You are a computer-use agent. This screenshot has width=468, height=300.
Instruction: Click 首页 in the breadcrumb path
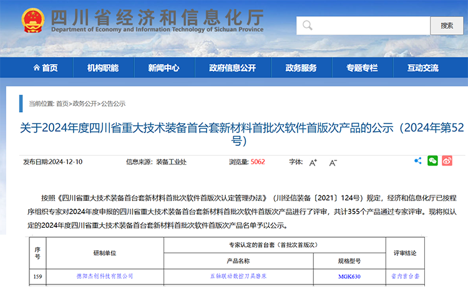tap(62, 104)
